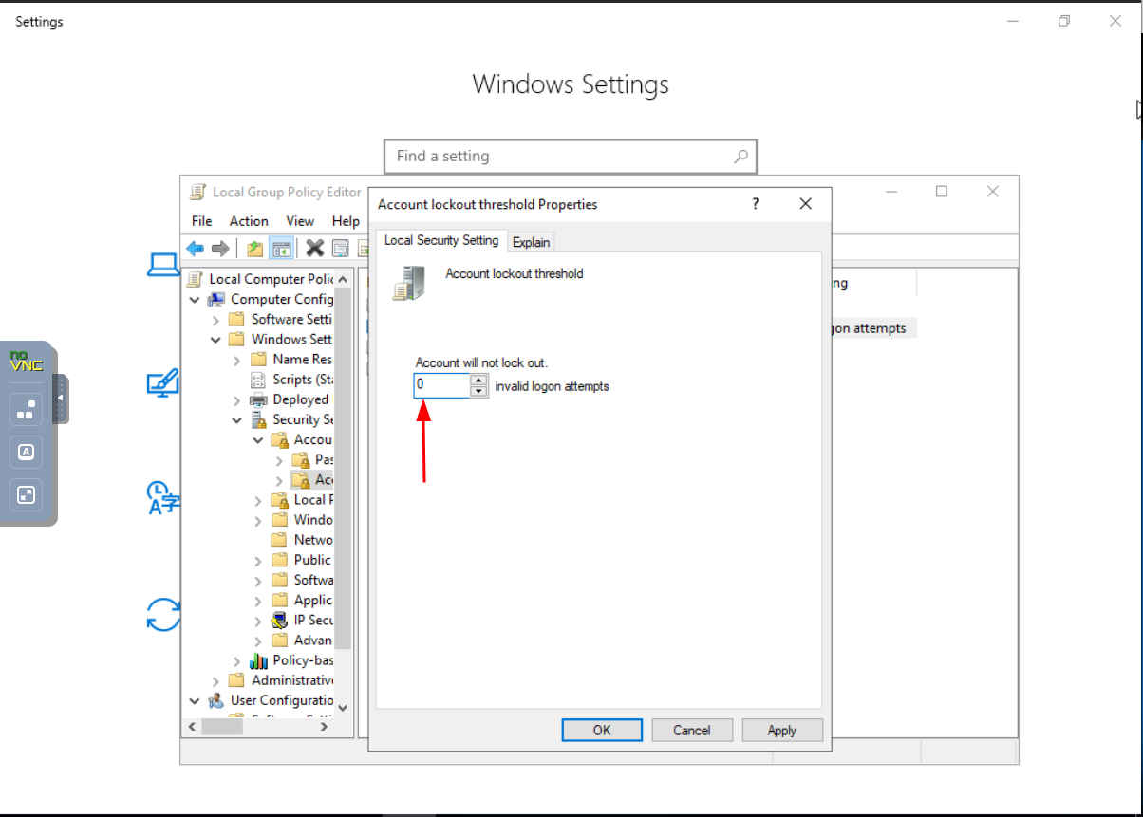Increase invalid logon attempts with up arrow
This screenshot has width=1143, height=817.
click(478, 381)
